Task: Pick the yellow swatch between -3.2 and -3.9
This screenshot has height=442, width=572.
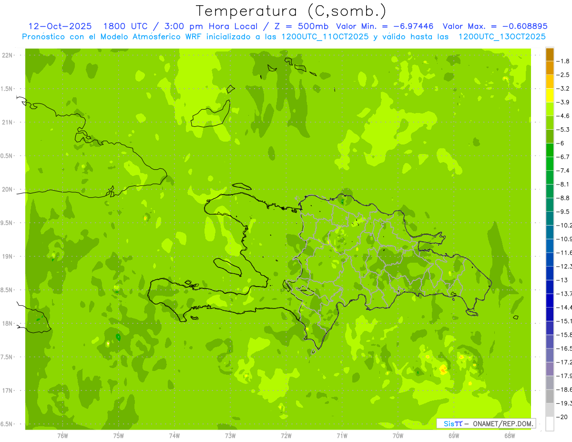Action: 550,95
